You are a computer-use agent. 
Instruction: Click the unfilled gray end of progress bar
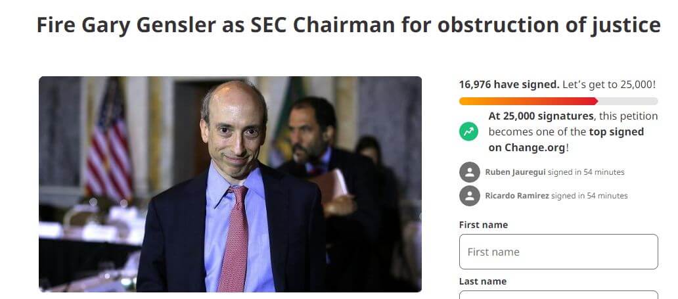pyautogui.click(x=628, y=101)
